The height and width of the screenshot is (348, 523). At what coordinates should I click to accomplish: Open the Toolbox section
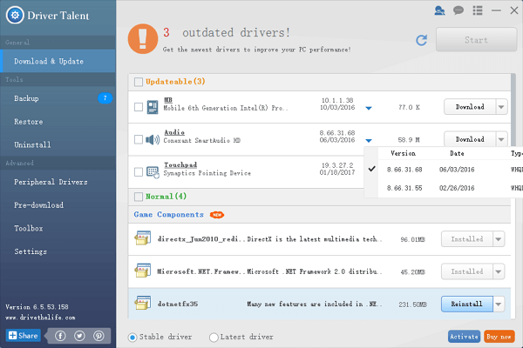58,229
